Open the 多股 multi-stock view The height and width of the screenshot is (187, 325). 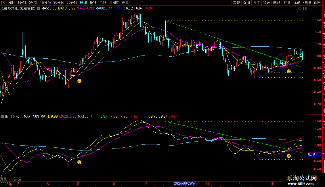pos(256,3)
